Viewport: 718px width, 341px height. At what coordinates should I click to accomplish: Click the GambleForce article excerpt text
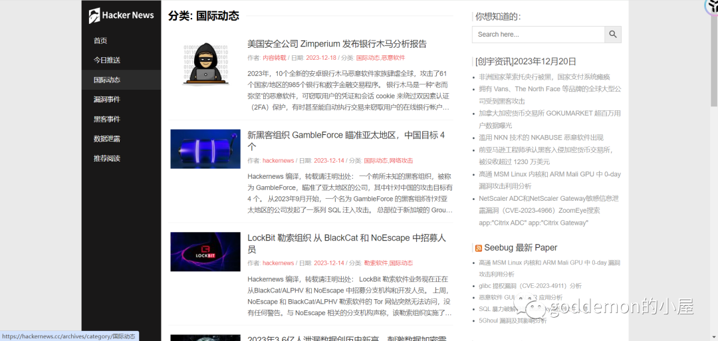coord(350,193)
